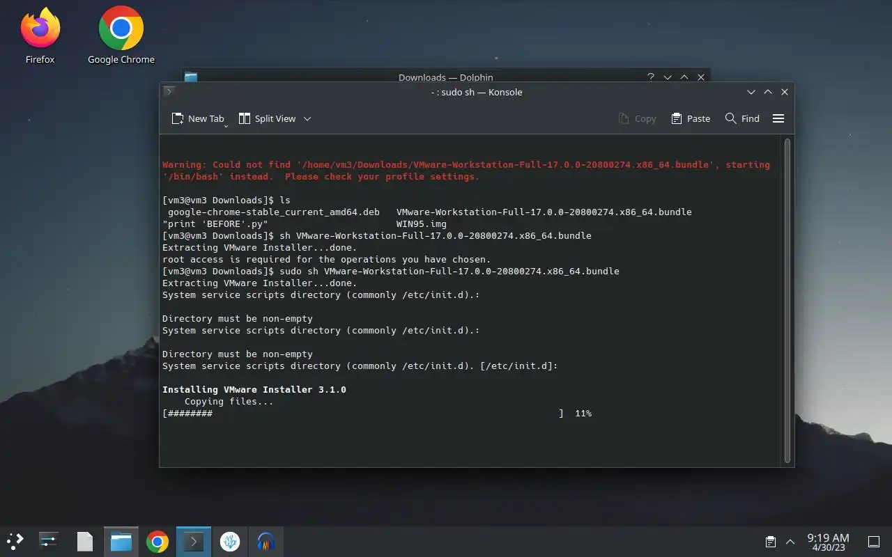
Task: Open the clock showing 9:19 AM
Action: (828, 542)
